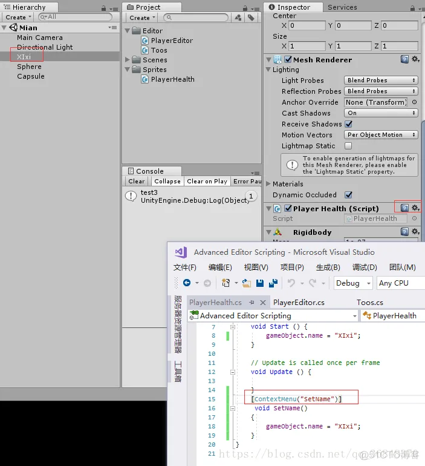Select Main Camera in Hierarchy
Screen dimensions: 425x466
pyautogui.click(x=40, y=38)
